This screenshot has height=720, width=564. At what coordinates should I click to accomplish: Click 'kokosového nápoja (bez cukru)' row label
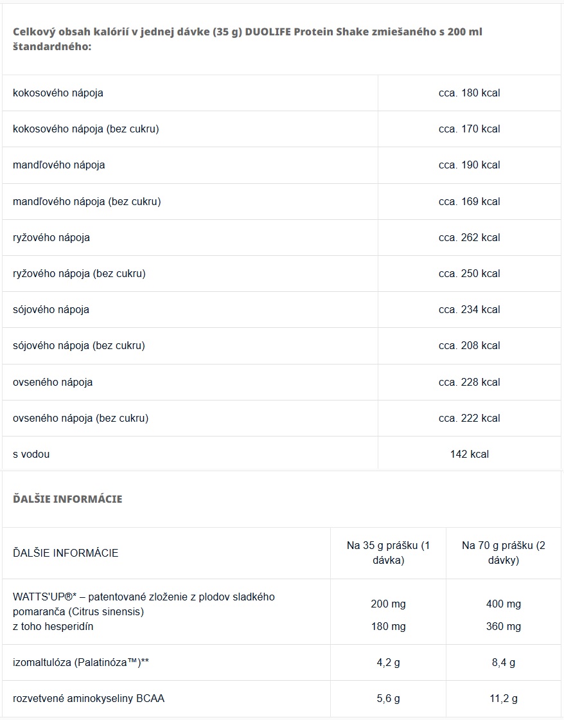(x=85, y=129)
